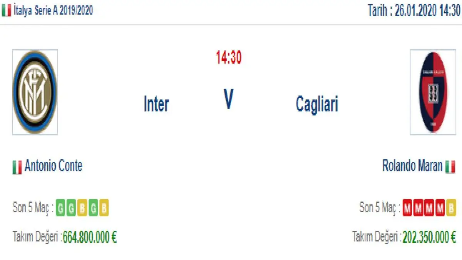
Task: Open the İtalya Serie A 2019/2020 league title
Action: pos(53,11)
